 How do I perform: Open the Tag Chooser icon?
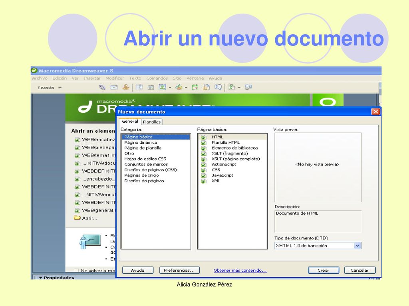[x=248, y=87]
